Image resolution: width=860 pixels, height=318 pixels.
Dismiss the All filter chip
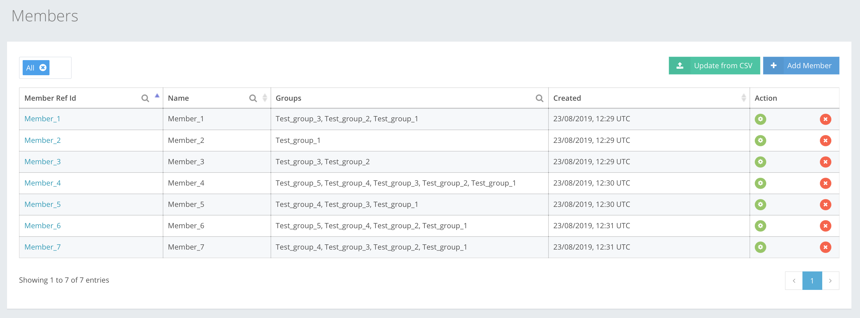43,68
